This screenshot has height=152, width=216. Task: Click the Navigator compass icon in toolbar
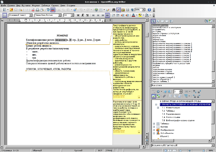pos(118,10)
